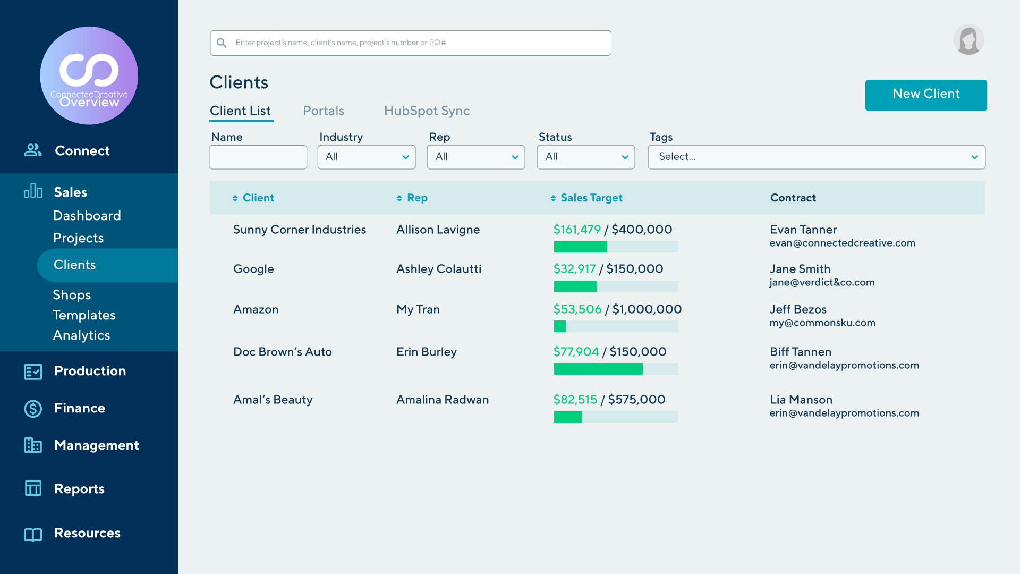
Task: Click the Sales bar chart icon
Action: [x=33, y=191]
